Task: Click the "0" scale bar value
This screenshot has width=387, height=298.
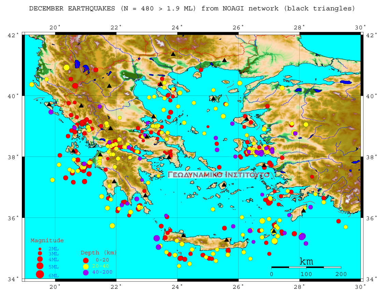Action: (x=272, y=274)
